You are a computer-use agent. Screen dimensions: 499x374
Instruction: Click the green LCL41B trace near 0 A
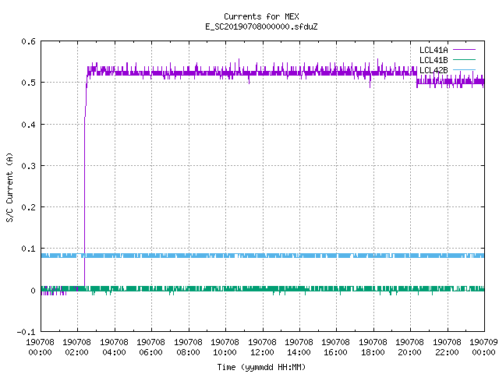pyautogui.click(x=263, y=289)
